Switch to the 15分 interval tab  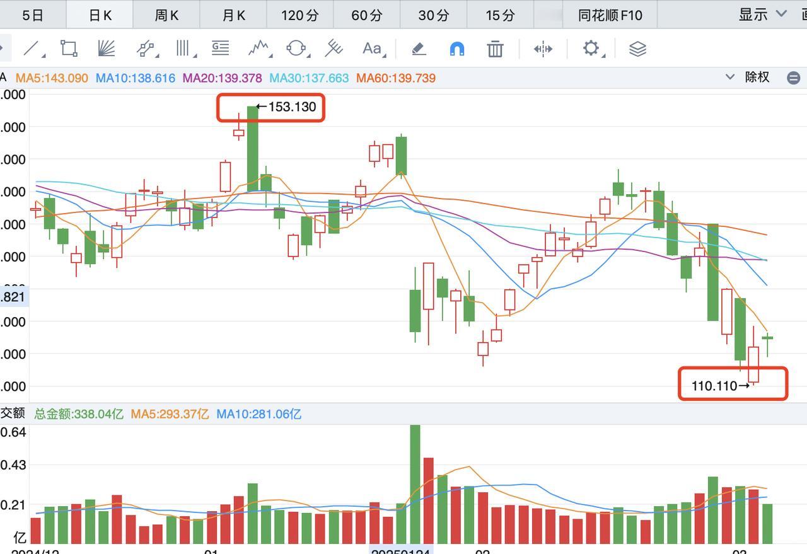tap(501, 14)
